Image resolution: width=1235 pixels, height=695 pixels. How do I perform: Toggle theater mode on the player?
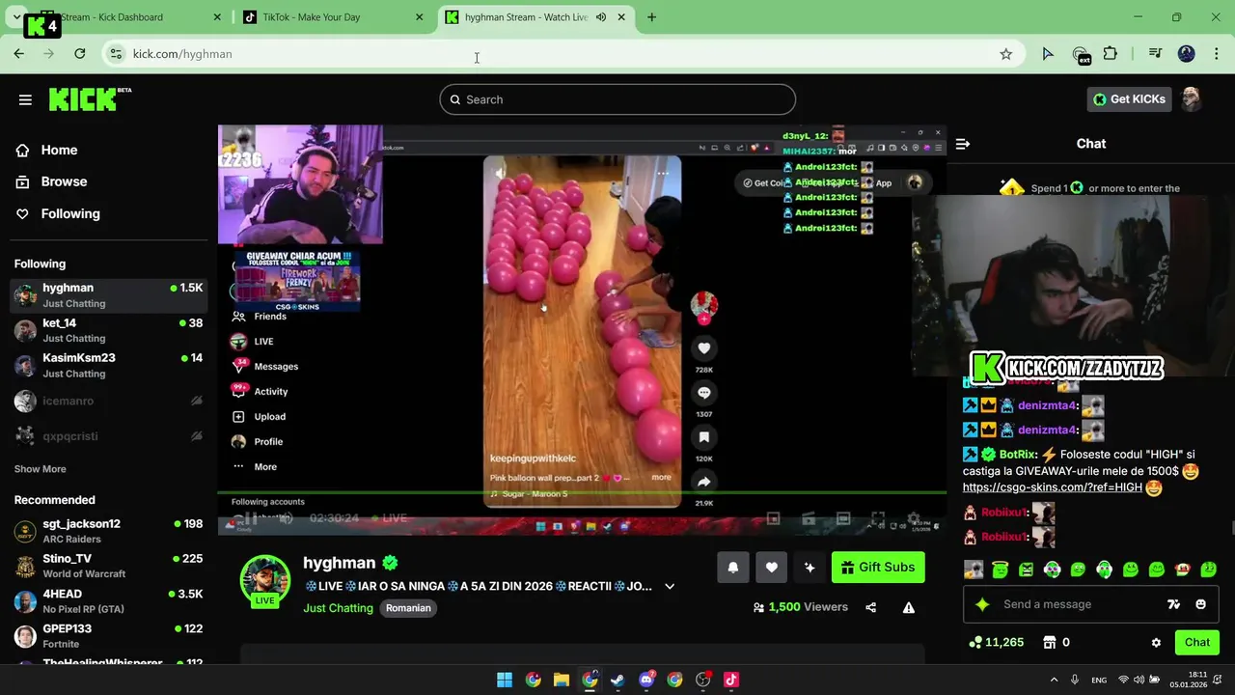pos(842,518)
